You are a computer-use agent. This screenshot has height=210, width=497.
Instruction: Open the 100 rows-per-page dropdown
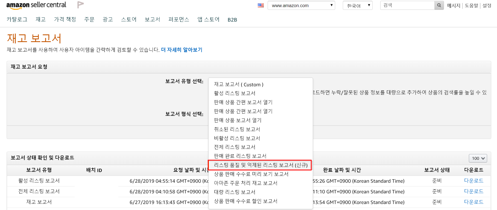point(478,158)
